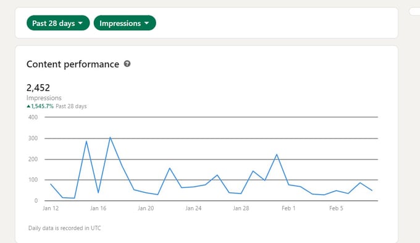Click the Jan 16 axis label
The width and height of the screenshot is (420, 243).
point(98,208)
